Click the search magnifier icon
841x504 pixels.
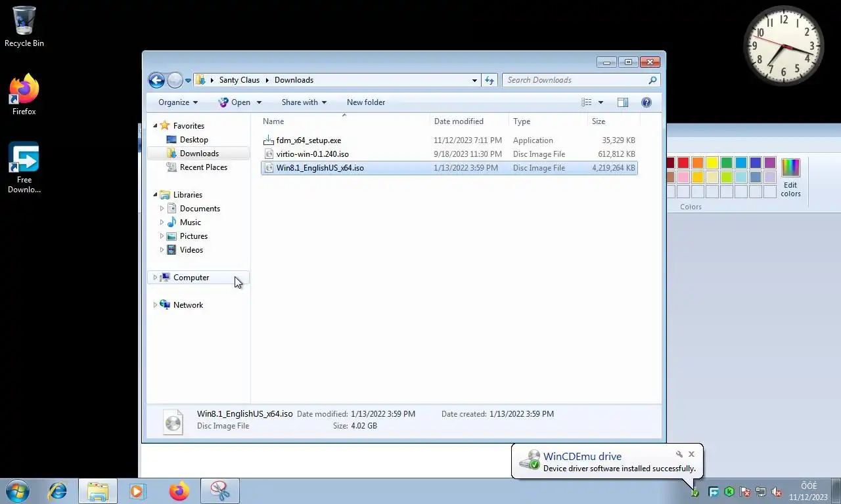click(652, 80)
